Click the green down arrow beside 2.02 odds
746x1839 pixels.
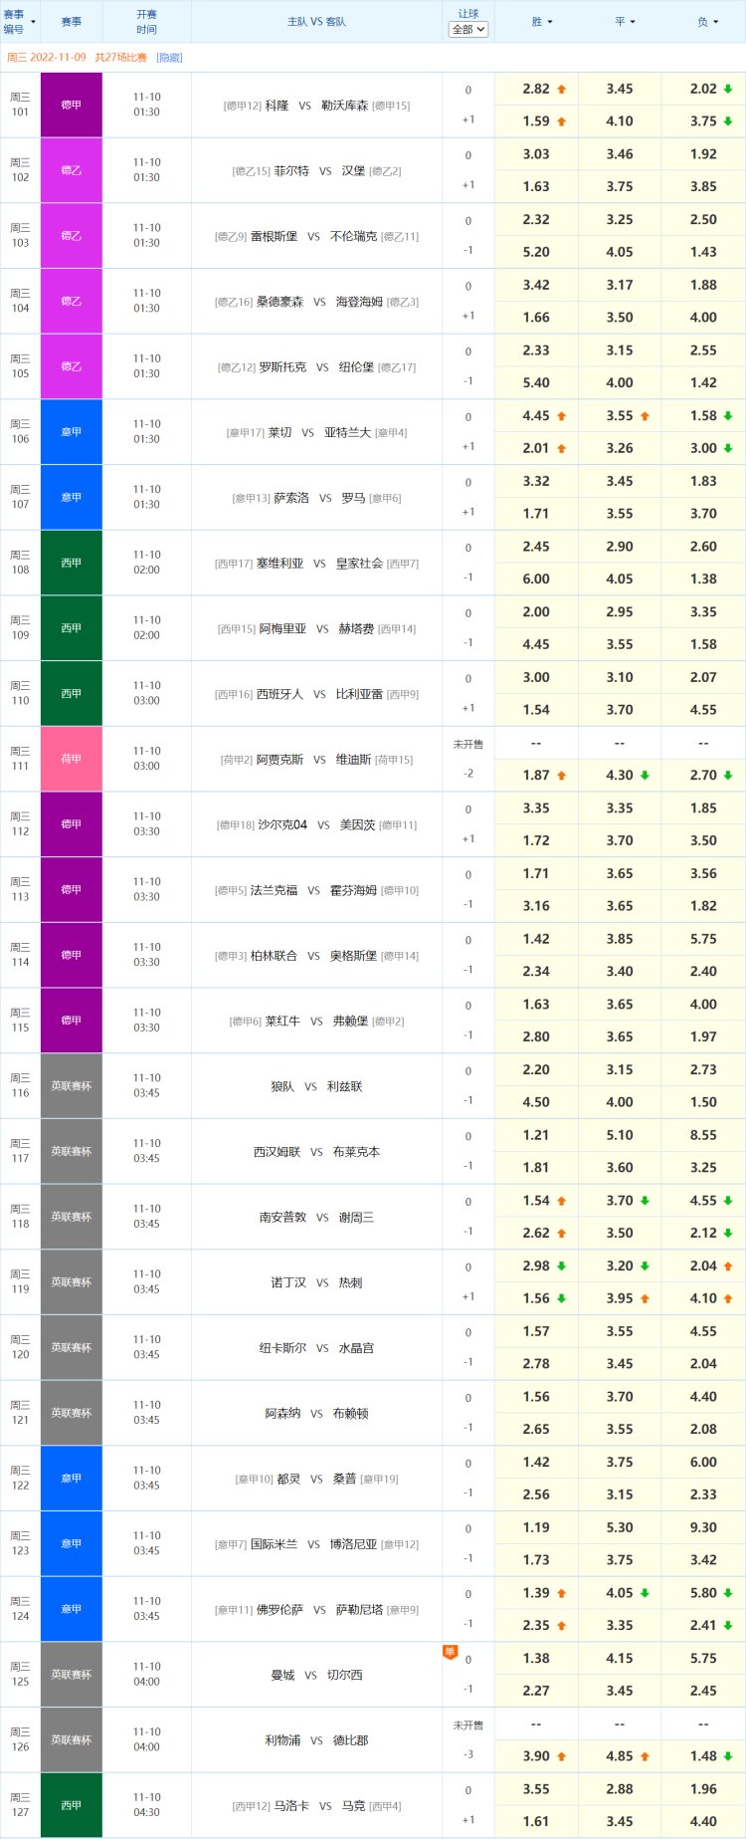coord(728,90)
